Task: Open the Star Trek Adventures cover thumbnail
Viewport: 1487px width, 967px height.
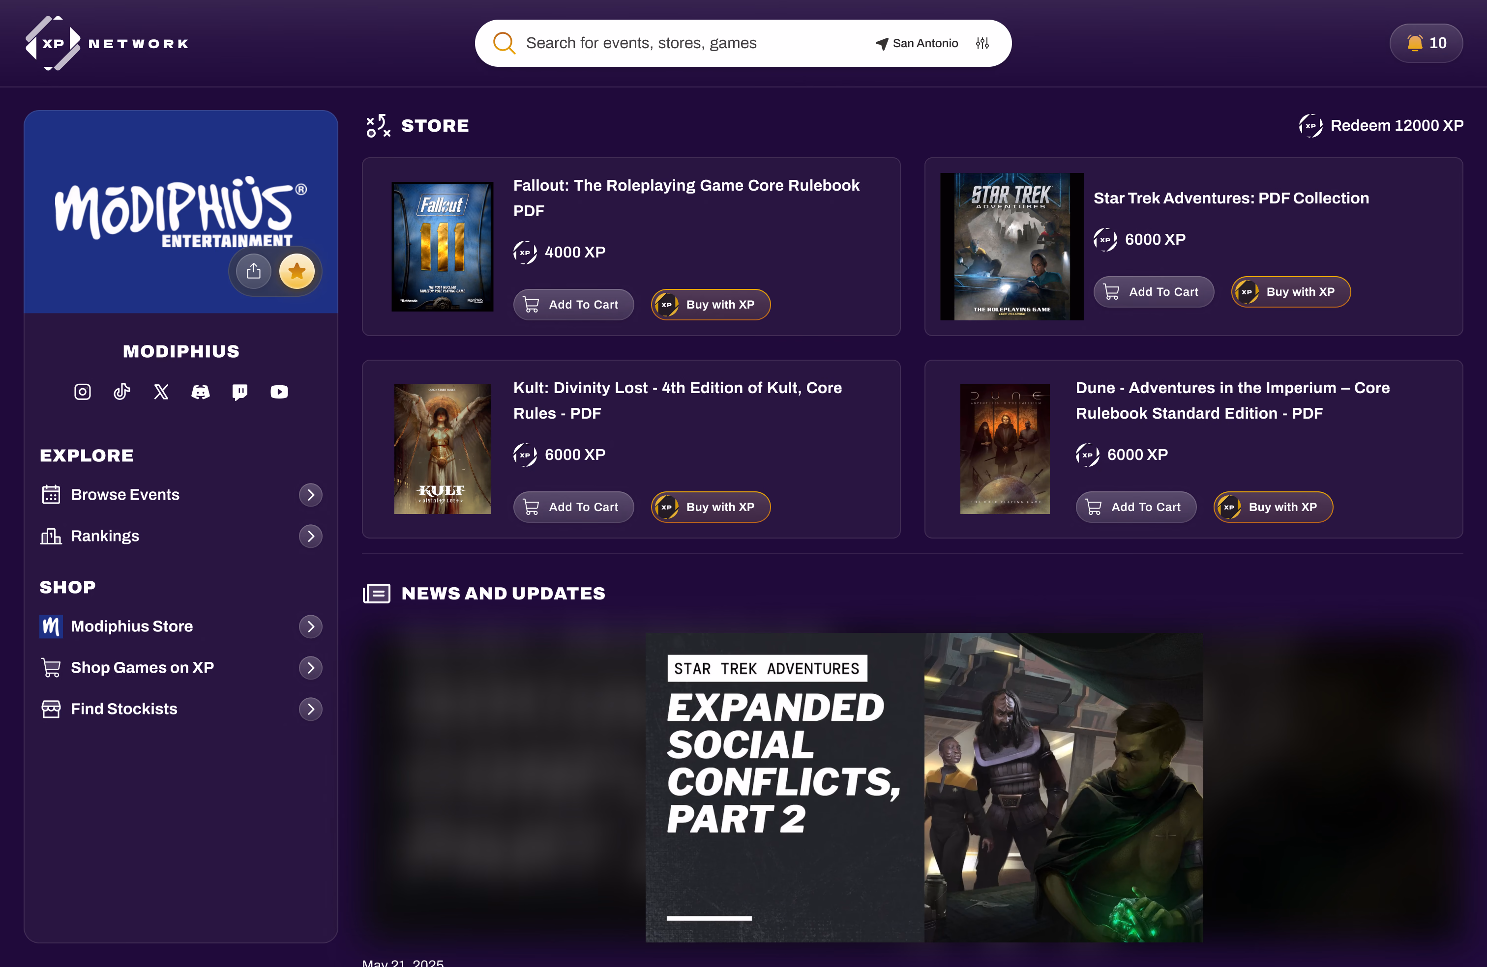Action: [1012, 247]
